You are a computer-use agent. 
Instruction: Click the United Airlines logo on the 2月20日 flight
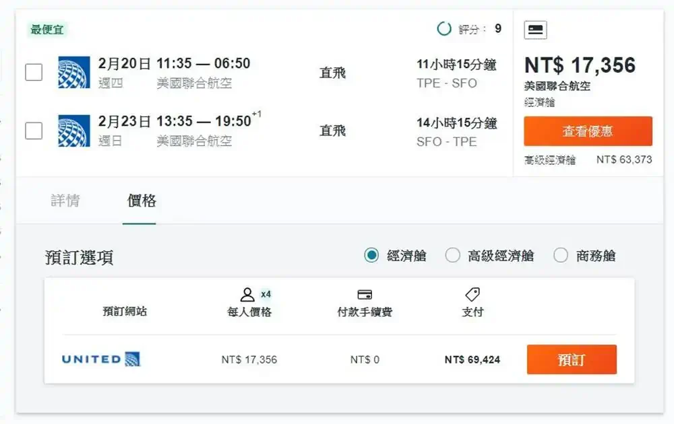coord(74,72)
